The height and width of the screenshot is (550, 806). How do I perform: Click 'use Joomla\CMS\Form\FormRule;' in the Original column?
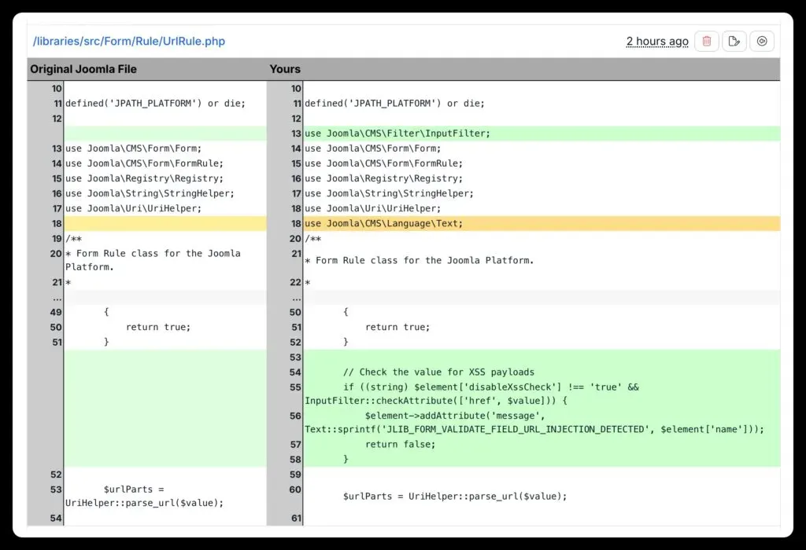pos(145,163)
